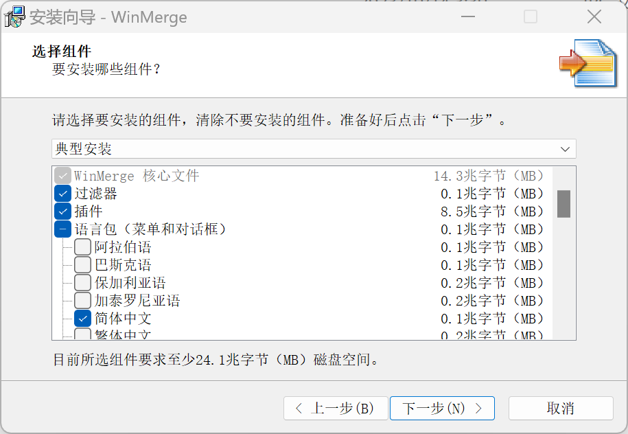628x434 pixels.
Task: Select the 语言包(菜单和对话框) row label
Action: click(x=152, y=229)
